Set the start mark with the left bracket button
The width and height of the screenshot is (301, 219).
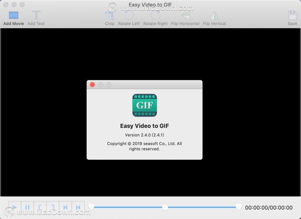(40, 207)
